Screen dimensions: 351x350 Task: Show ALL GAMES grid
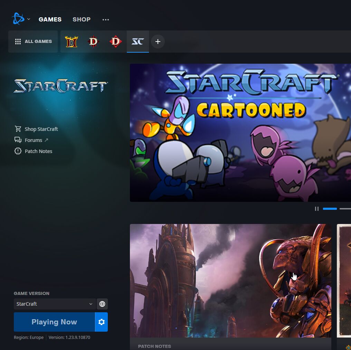(x=33, y=42)
